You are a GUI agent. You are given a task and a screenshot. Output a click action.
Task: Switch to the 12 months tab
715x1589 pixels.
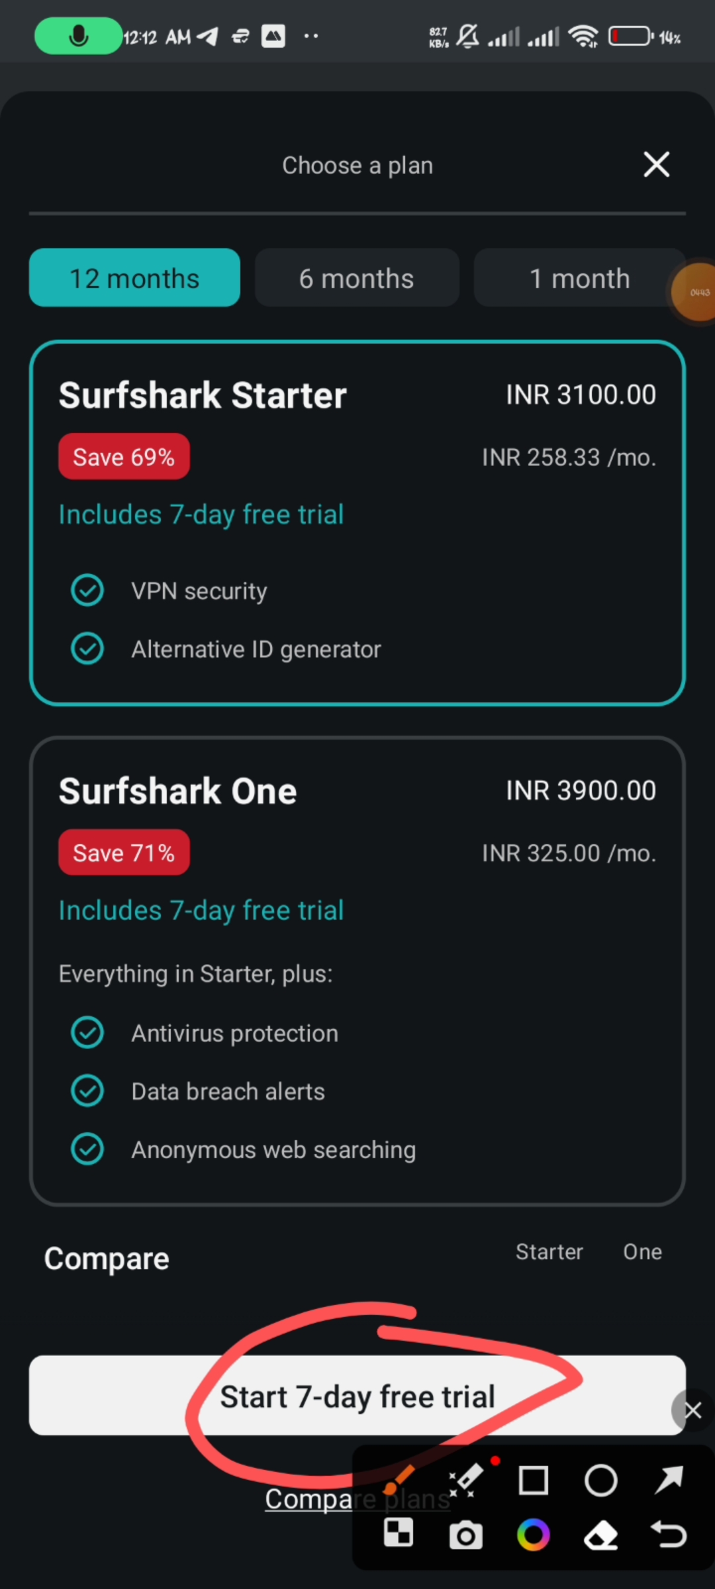coord(134,278)
